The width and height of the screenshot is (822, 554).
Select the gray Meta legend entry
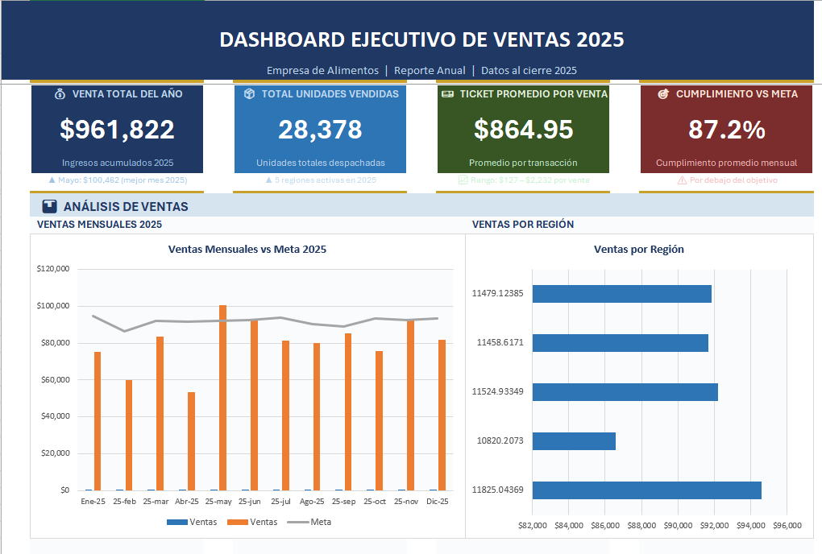tap(309, 522)
